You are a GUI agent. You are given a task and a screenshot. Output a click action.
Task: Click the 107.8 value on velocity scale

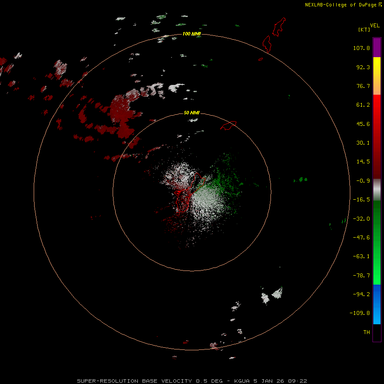click(x=361, y=48)
